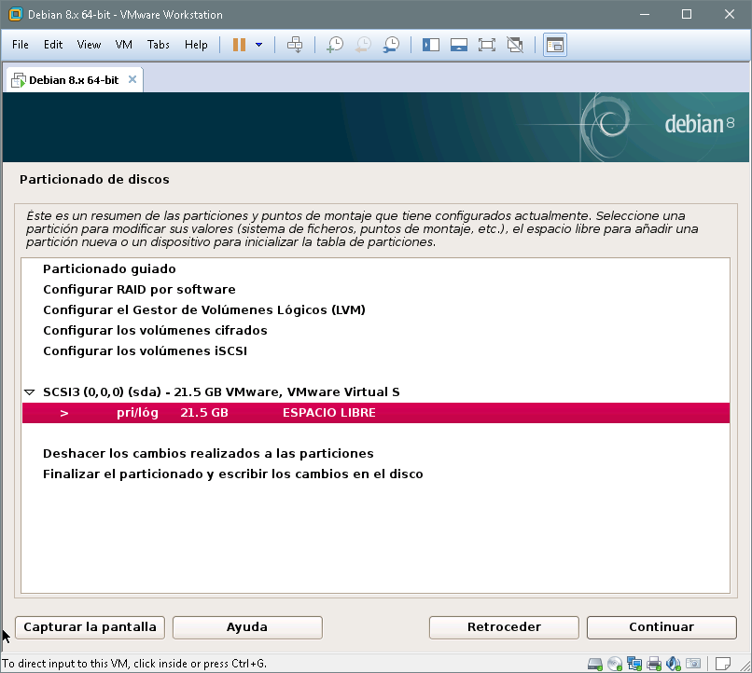Collapse the SCSI3 (sda) disk tree

click(30, 392)
